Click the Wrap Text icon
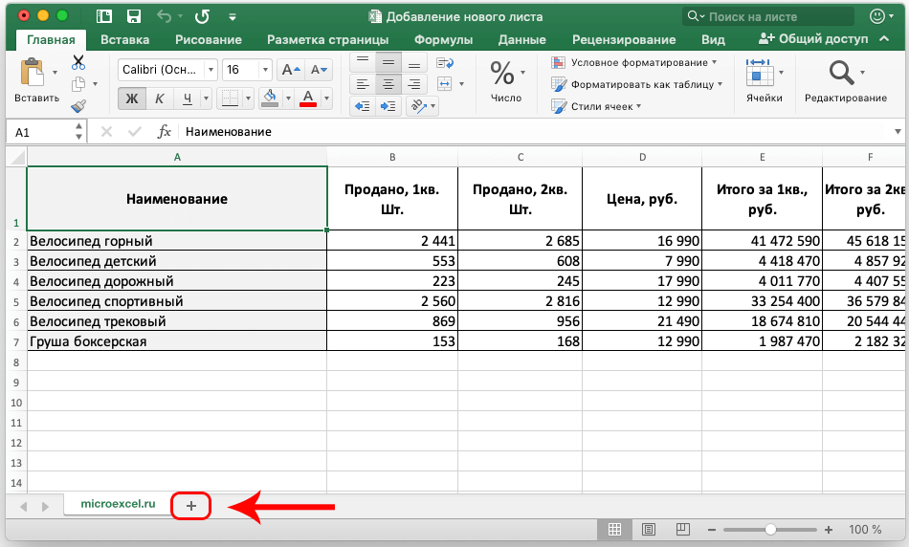This screenshot has width=909, height=547. click(444, 62)
